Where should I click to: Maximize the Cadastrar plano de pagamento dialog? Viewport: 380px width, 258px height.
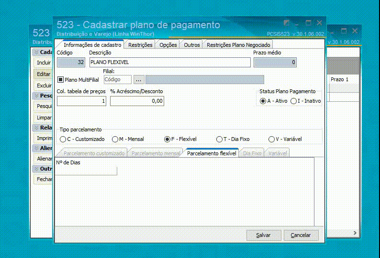[308, 23]
